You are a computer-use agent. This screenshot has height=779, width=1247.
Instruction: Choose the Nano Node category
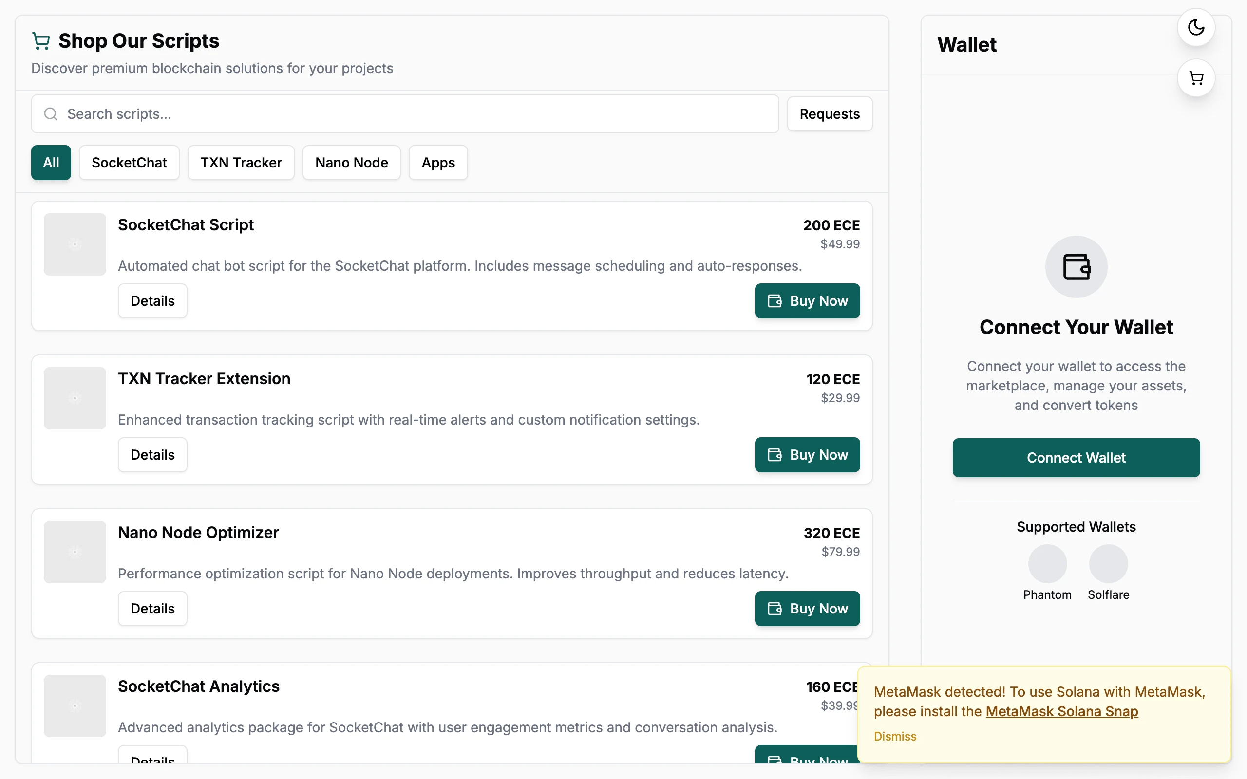point(351,163)
